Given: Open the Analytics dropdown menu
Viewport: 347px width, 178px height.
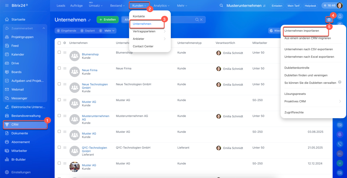Looking at the screenshot, I should tap(161, 6).
